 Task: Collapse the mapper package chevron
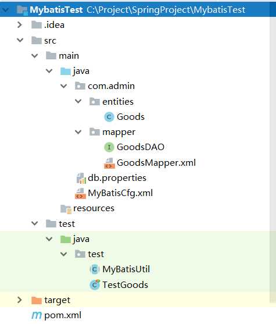click(78, 131)
